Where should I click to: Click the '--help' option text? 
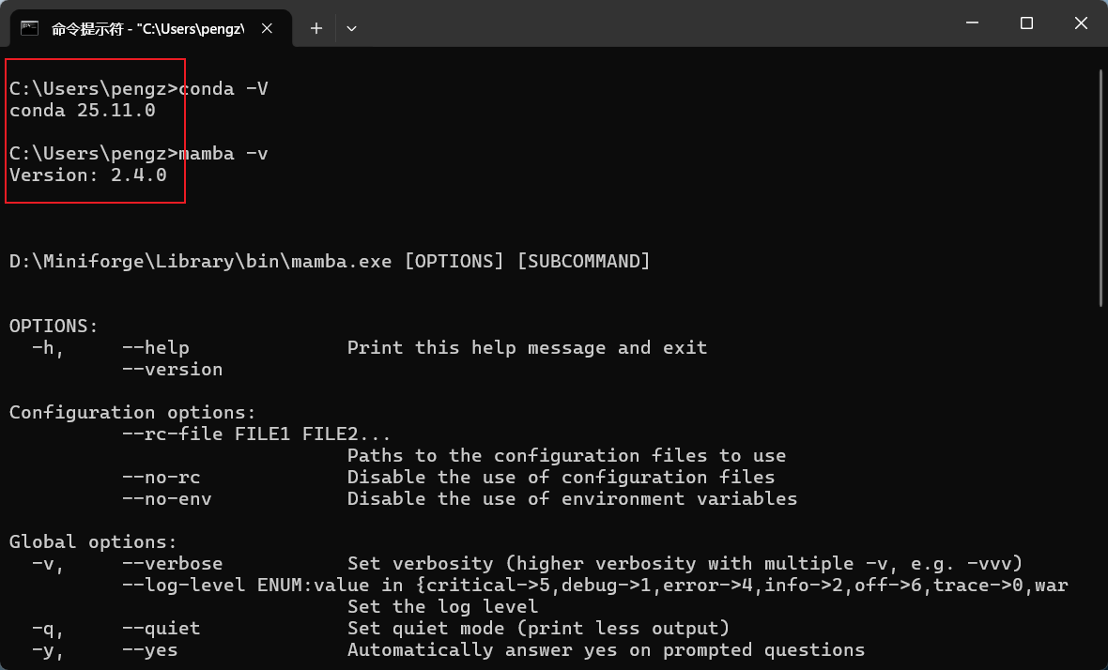click(155, 348)
